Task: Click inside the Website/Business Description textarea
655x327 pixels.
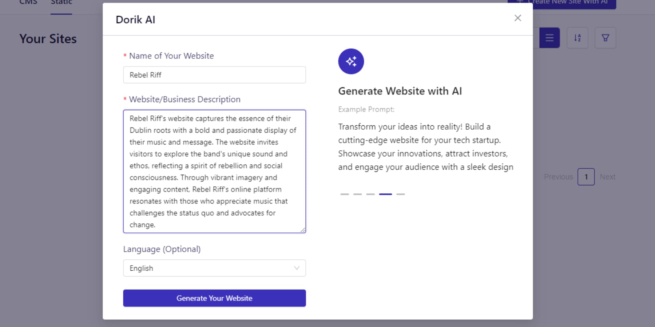Action: [x=214, y=171]
